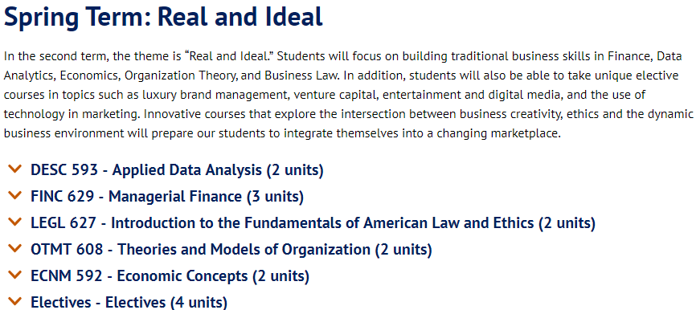Expand Managerial Finance course details
Image resolution: width=696 pixels, height=310 pixels.
click(x=175, y=197)
